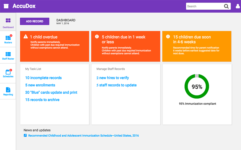Click the warning triangle on overdue card
This screenshot has height=150, width=241.
[x=26, y=37]
